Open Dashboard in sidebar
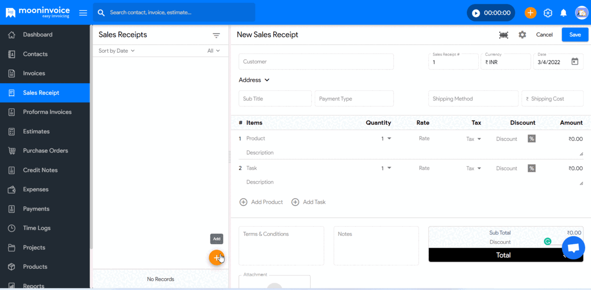Viewport: 591px width, 290px height. click(x=45, y=34)
